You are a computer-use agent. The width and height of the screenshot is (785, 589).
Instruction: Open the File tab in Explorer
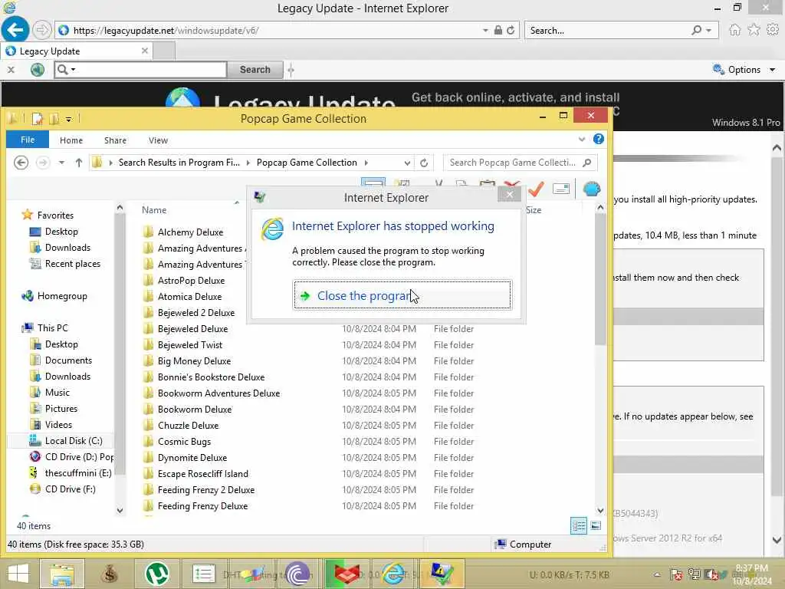tap(28, 140)
